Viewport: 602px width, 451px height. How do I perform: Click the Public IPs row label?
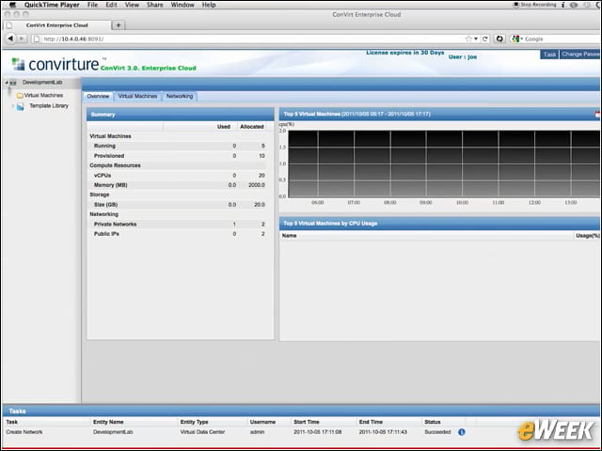[106, 234]
